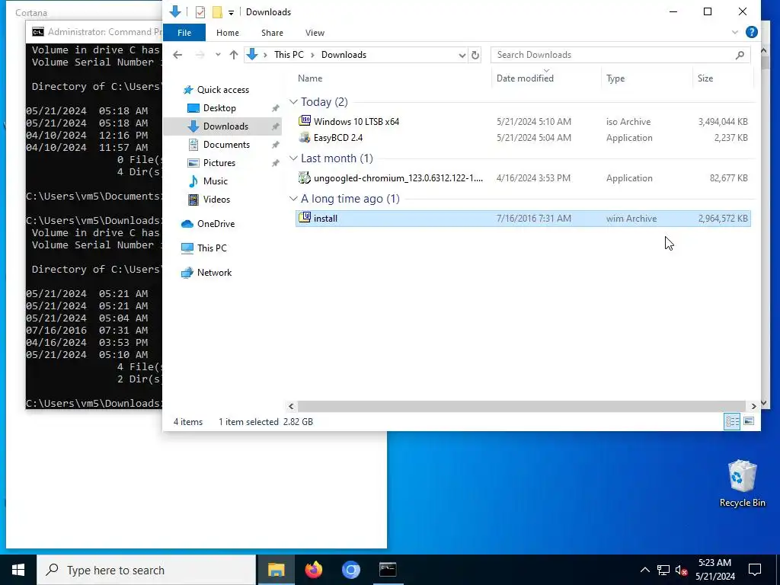Click the search magnifier icon in Explorer
The image size is (780, 585).
740,55
